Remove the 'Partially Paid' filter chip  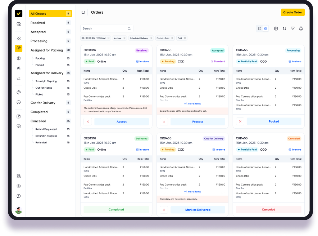[172, 38]
